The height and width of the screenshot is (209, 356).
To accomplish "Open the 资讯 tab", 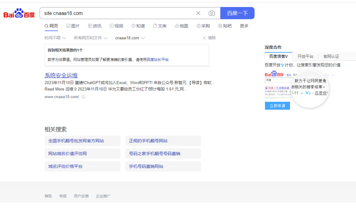I will pos(95,26).
